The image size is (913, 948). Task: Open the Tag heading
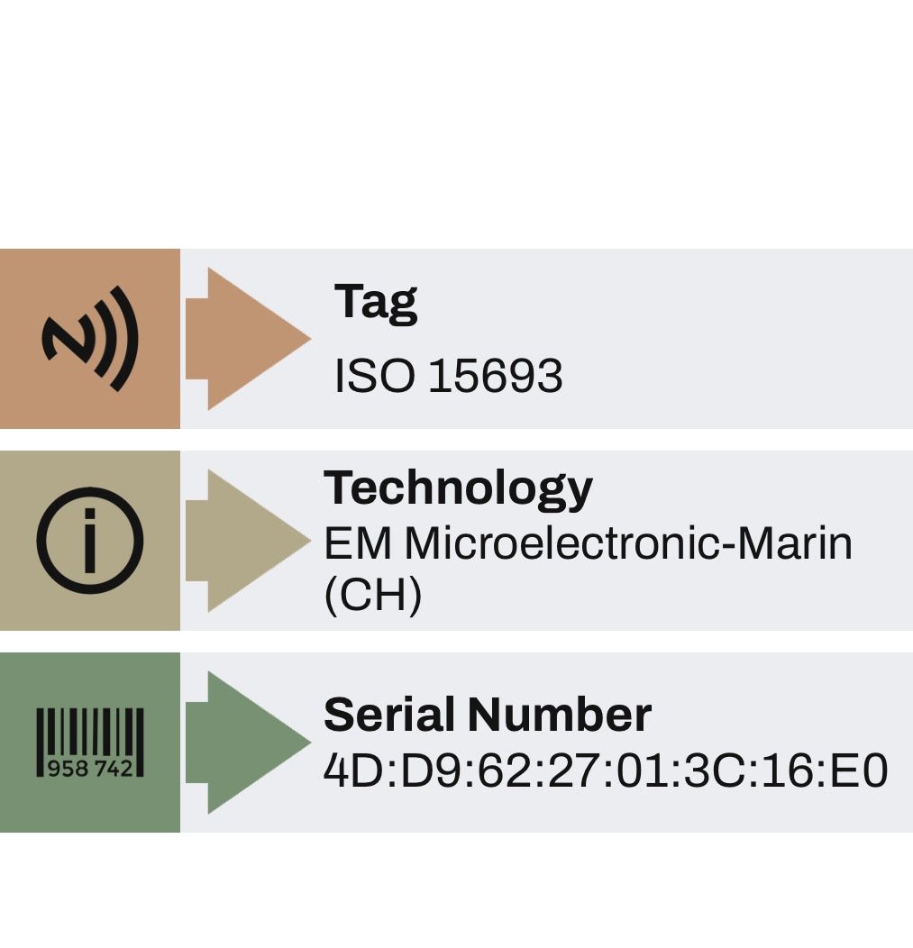click(x=376, y=301)
